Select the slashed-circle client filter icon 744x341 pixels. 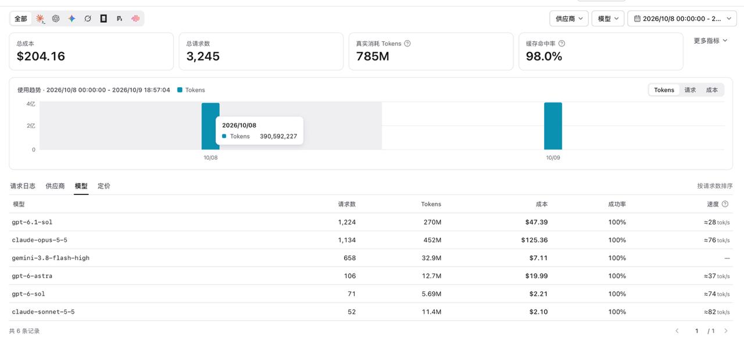pyautogui.click(x=88, y=19)
